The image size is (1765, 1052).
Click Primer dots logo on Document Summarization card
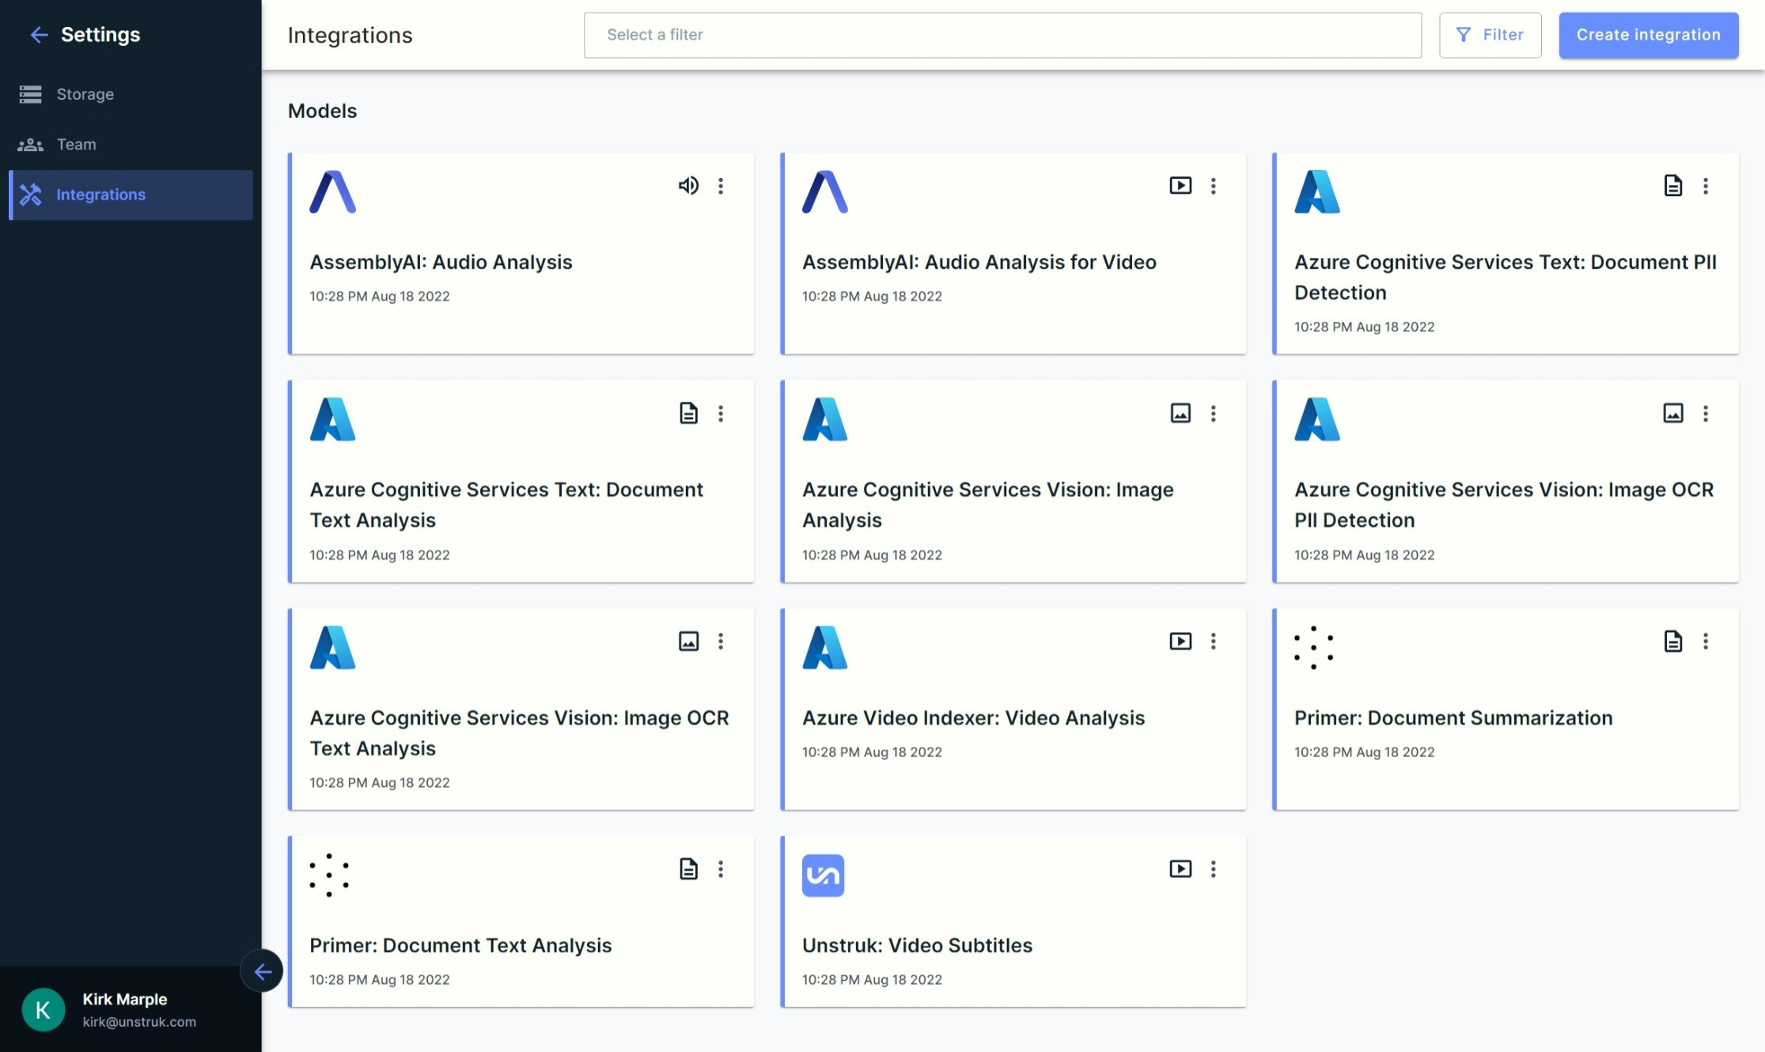(x=1313, y=648)
